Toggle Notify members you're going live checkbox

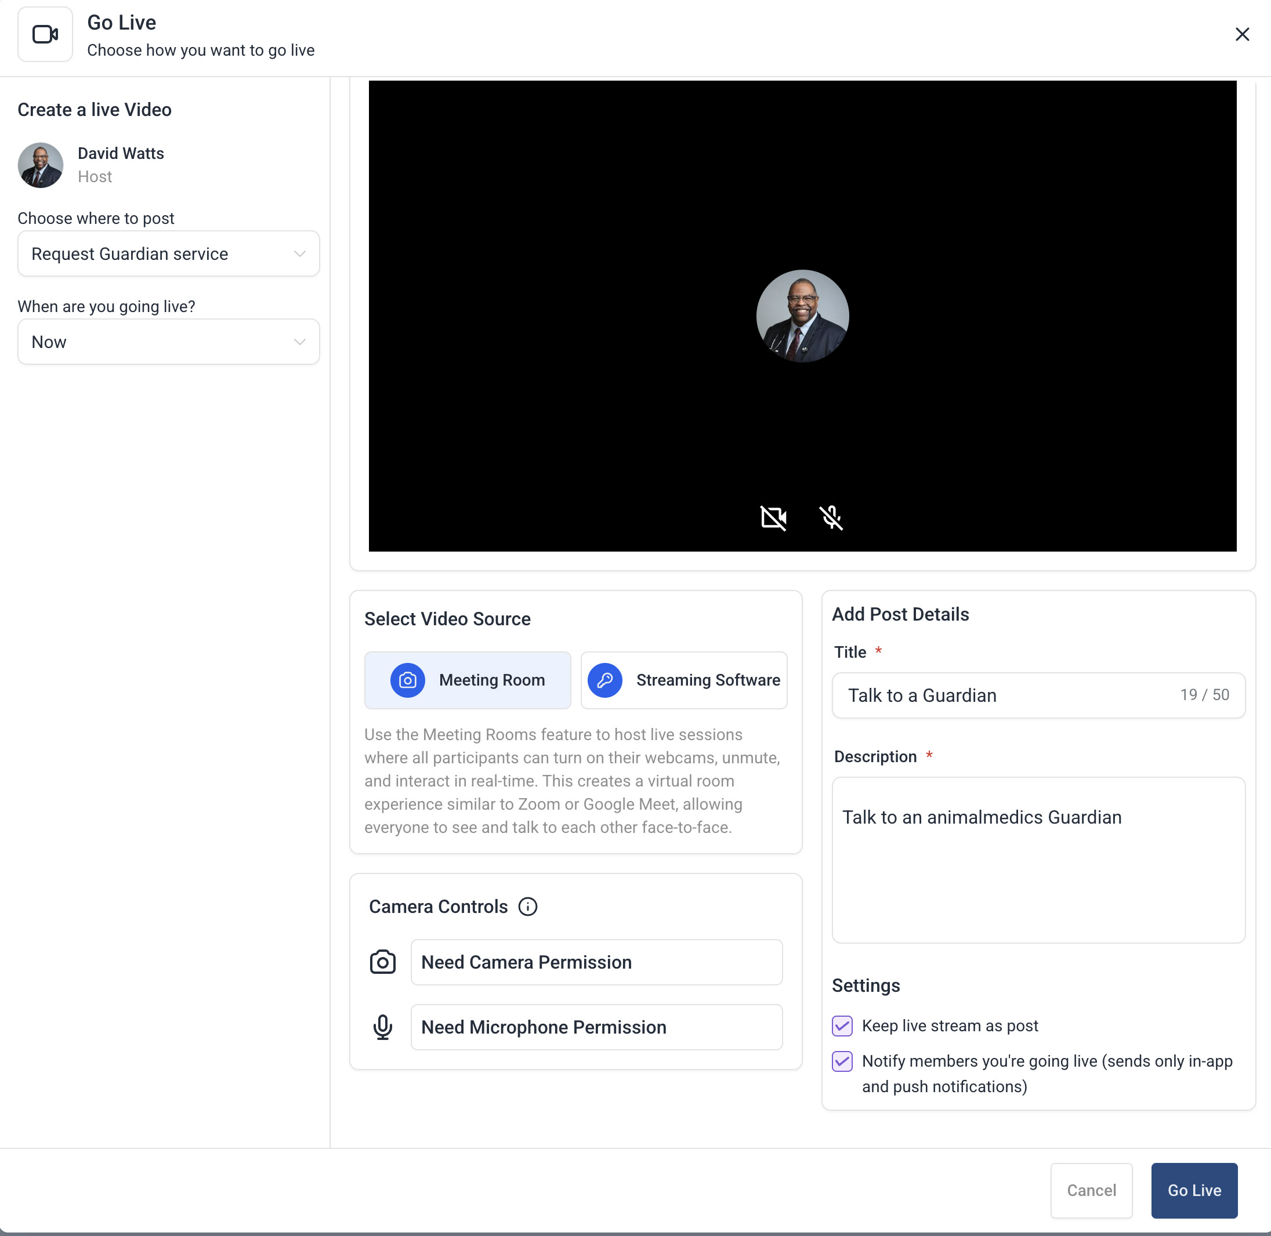pos(842,1061)
